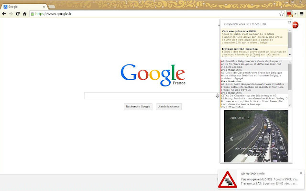Close the Google tab
306x191 pixels.
pos(44,7)
